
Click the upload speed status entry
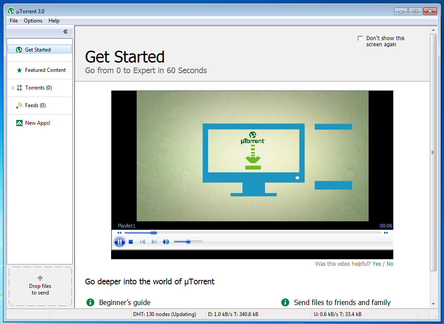tap(338, 314)
